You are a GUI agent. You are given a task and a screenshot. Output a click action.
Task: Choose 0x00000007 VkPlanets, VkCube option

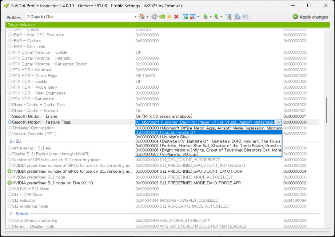pyautogui.click(x=208, y=154)
